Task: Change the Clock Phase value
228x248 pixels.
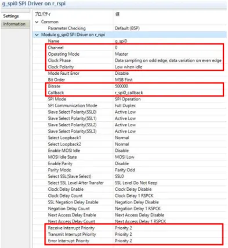Action: pos(168,60)
